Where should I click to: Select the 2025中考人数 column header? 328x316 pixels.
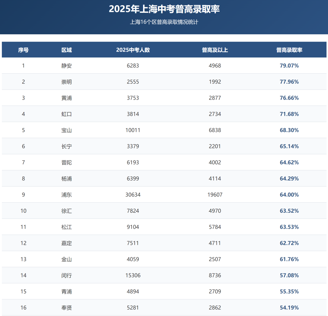(x=133, y=50)
